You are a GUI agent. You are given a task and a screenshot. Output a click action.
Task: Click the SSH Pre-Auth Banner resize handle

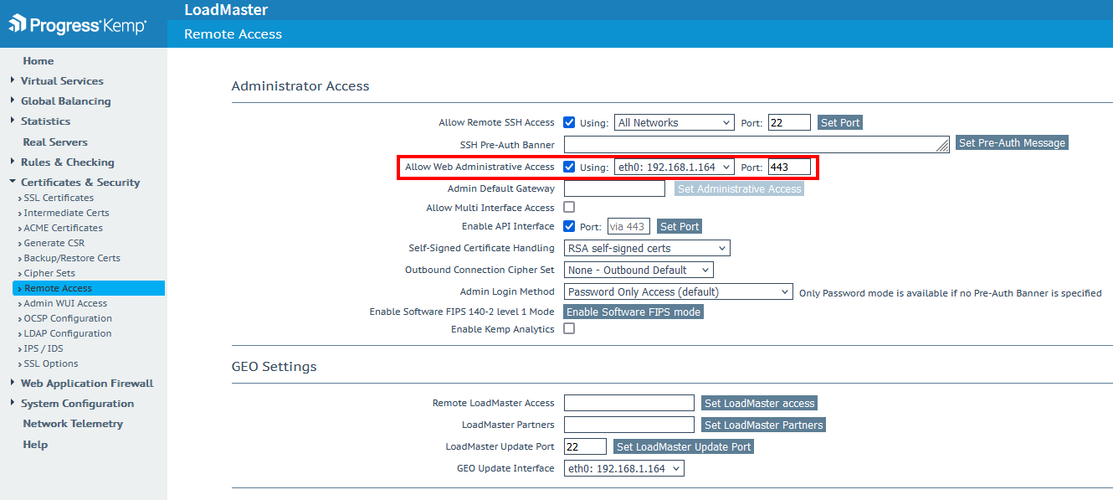click(x=944, y=147)
